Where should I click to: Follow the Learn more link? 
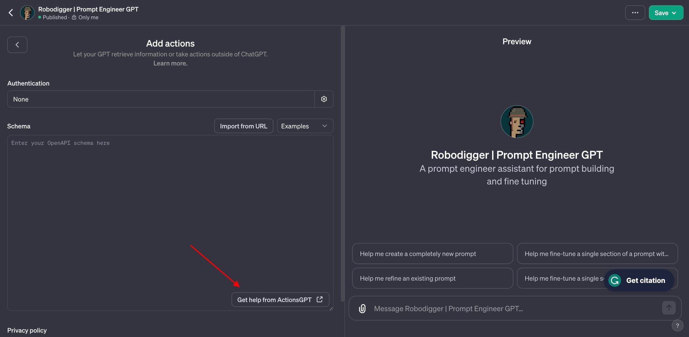[x=170, y=63]
